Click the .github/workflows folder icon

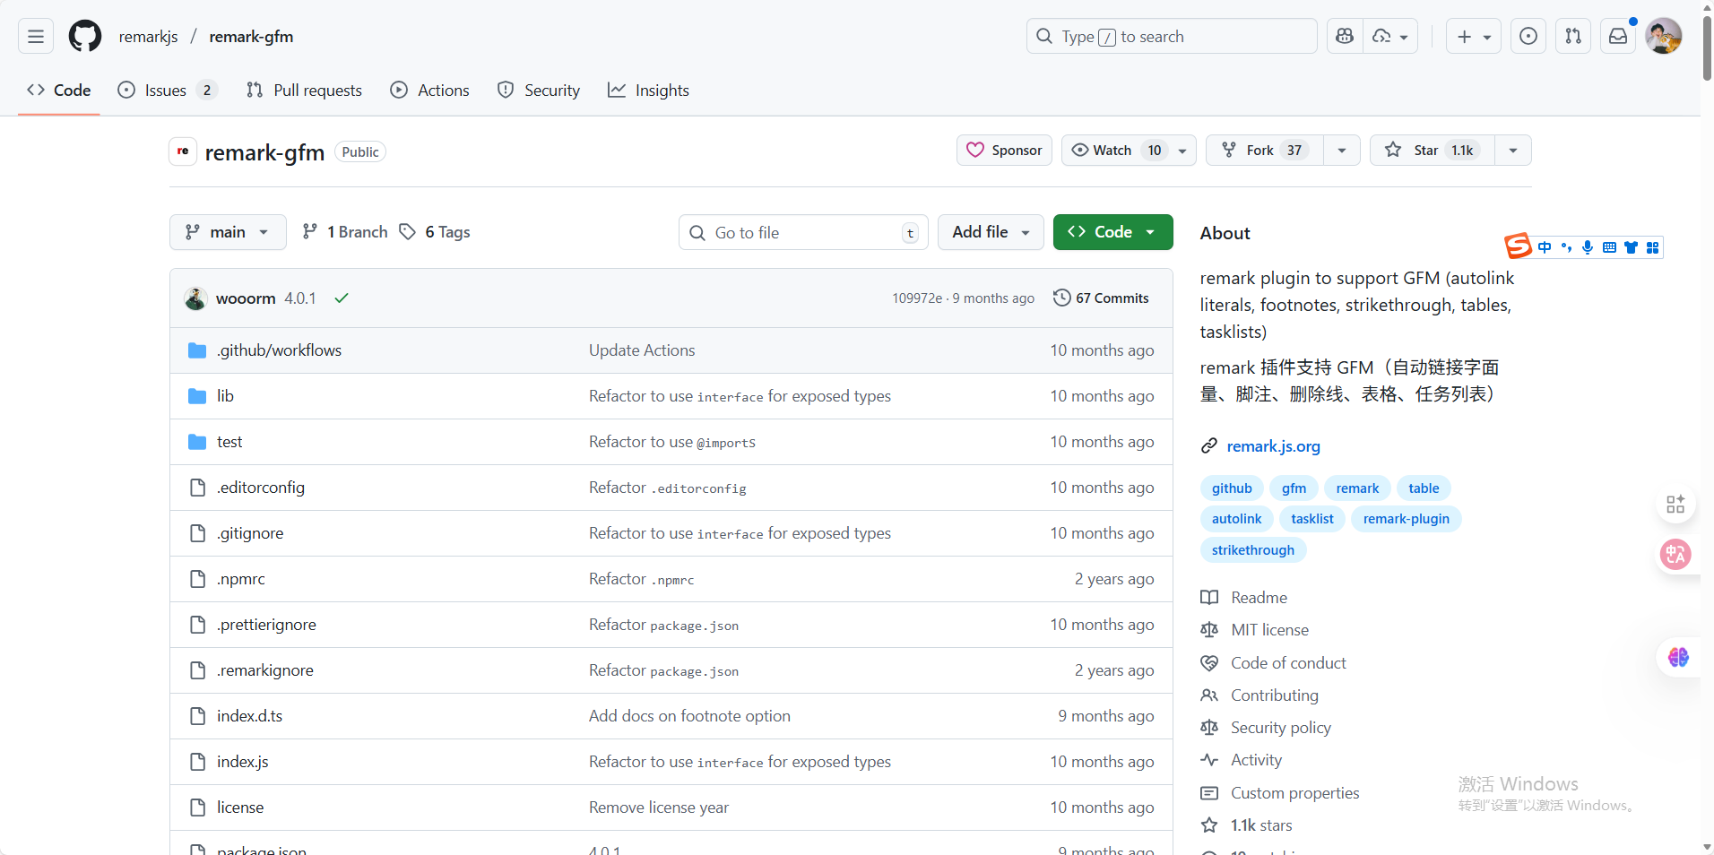coord(197,350)
